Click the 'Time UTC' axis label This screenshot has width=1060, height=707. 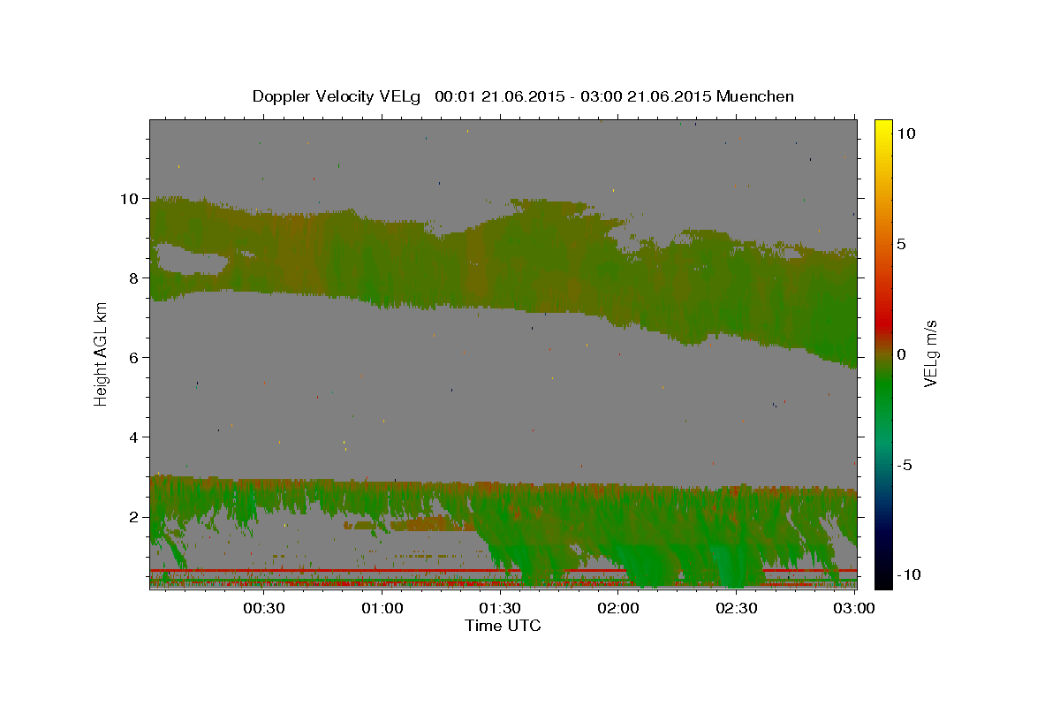click(x=503, y=626)
